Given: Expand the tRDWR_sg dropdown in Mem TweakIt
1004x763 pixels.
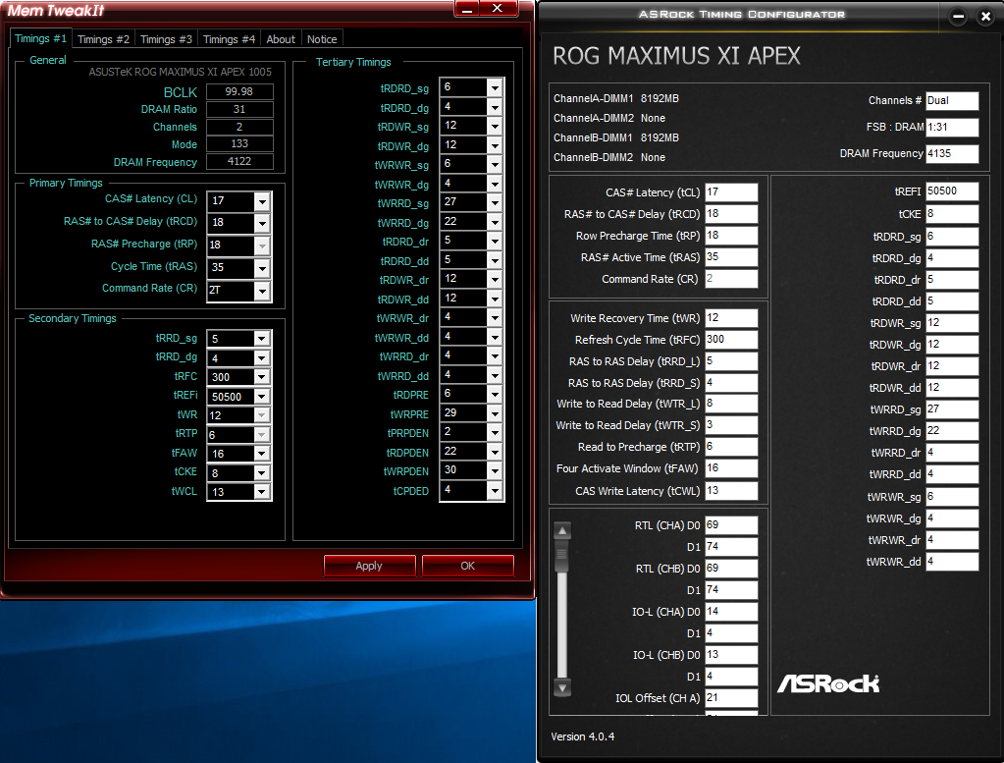Looking at the screenshot, I should tap(495, 127).
